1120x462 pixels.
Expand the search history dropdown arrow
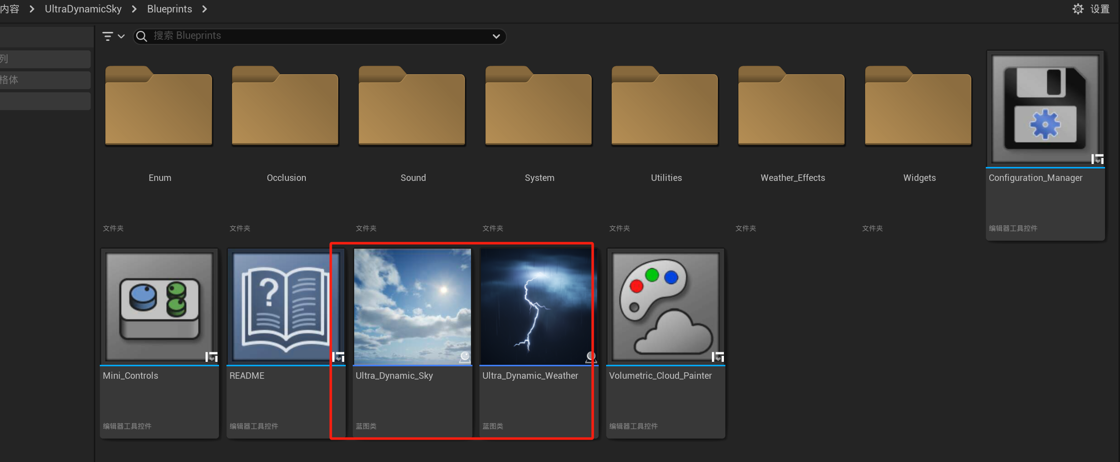496,36
